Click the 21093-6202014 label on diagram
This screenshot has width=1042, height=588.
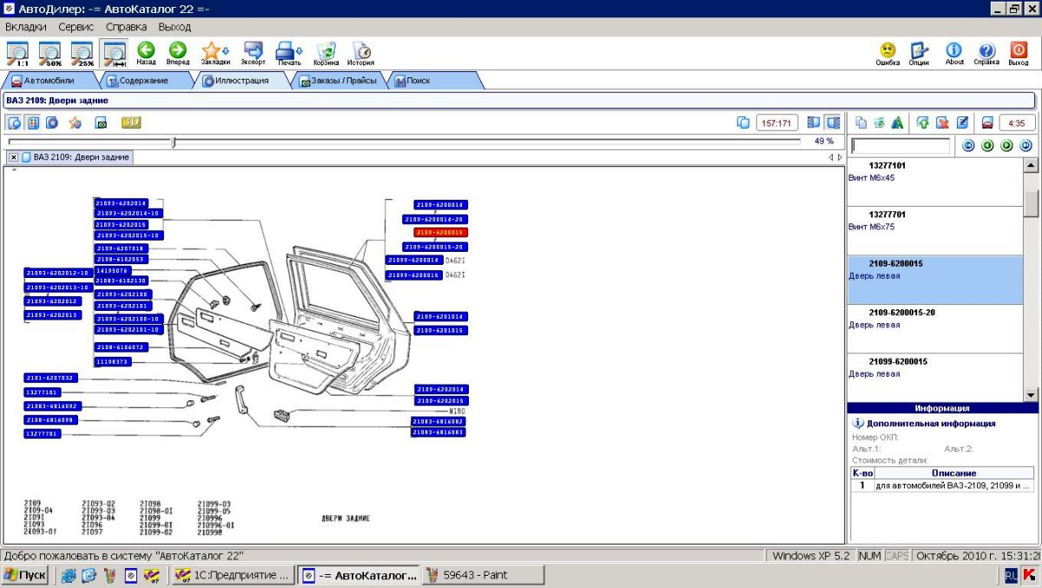point(121,203)
